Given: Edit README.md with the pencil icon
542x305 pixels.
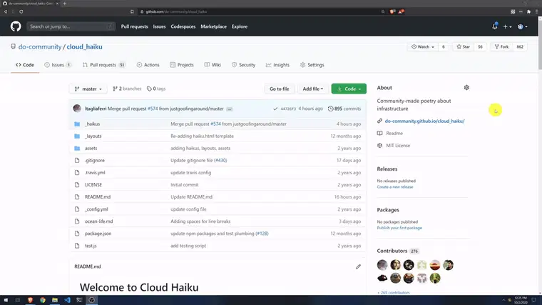Looking at the screenshot, I should point(358,266).
